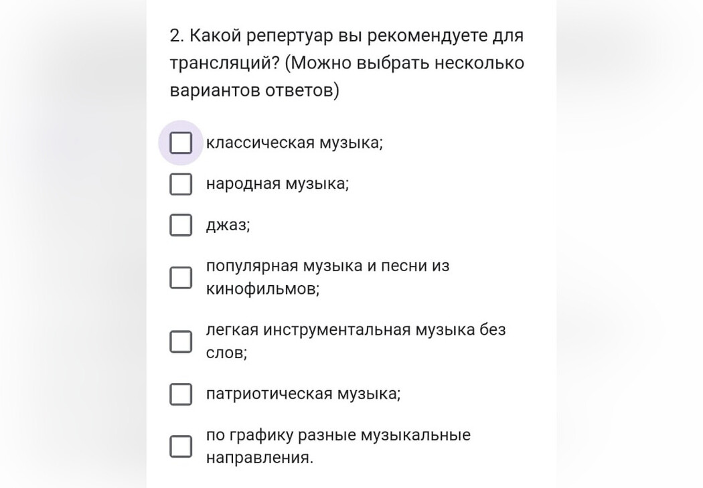Check the «по графику разные музыкальные направления» checkbox
The height and width of the screenshot is (488, 703).
tap(181, 446)
